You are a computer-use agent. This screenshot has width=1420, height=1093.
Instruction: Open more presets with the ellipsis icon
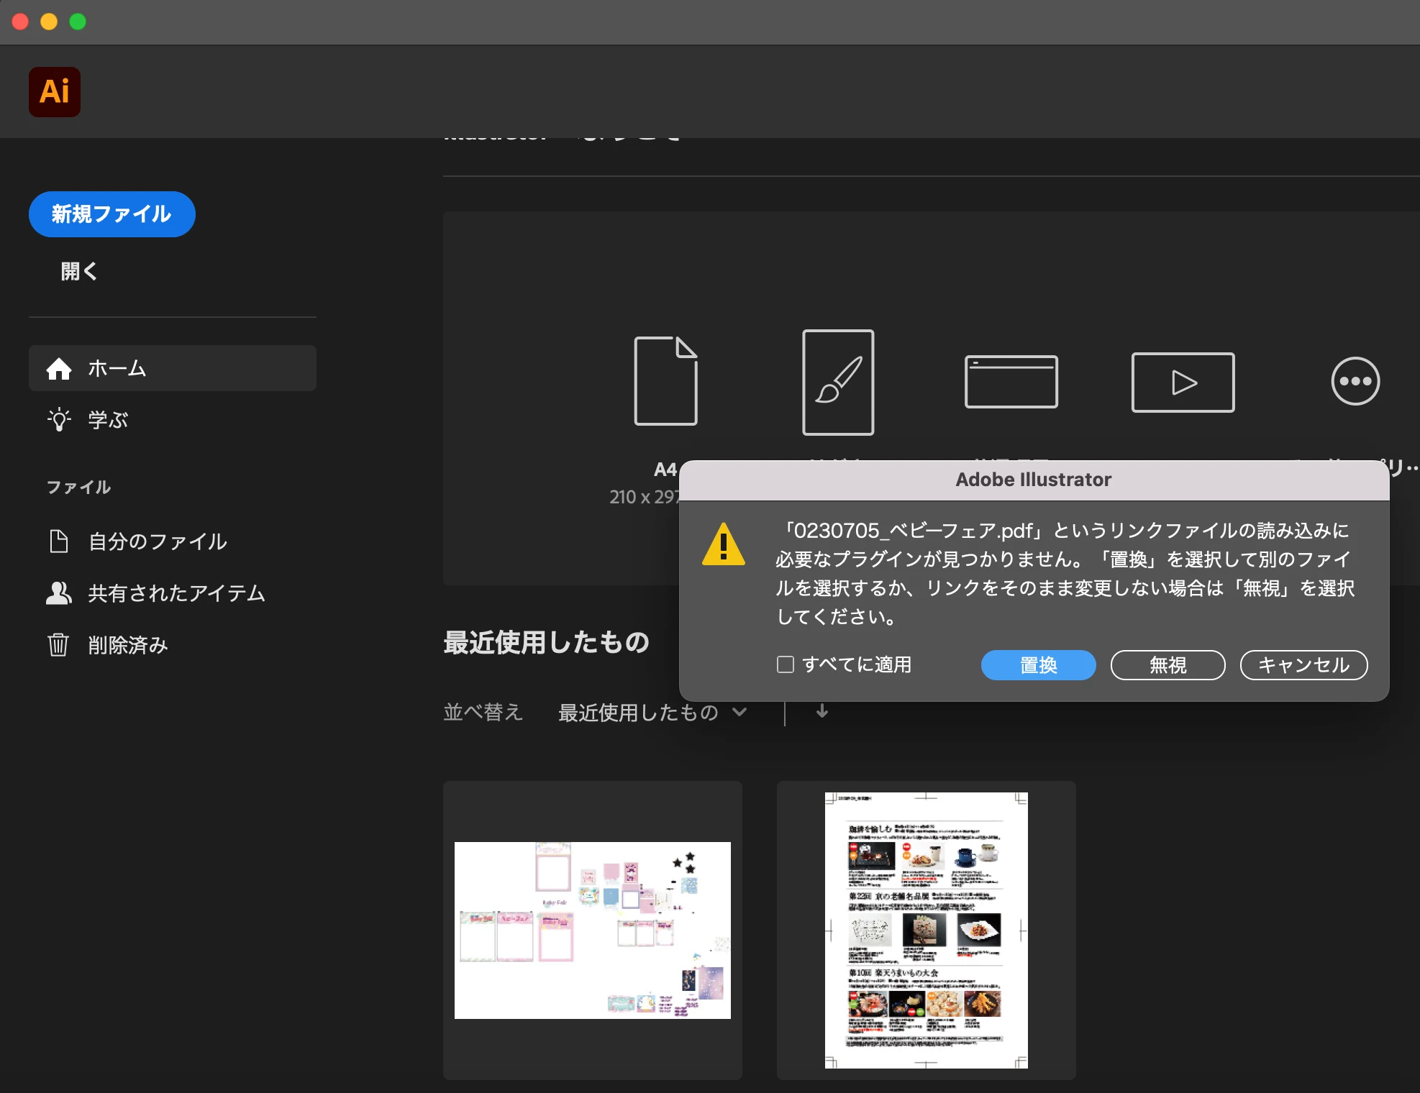click(x=1355, y=381)
